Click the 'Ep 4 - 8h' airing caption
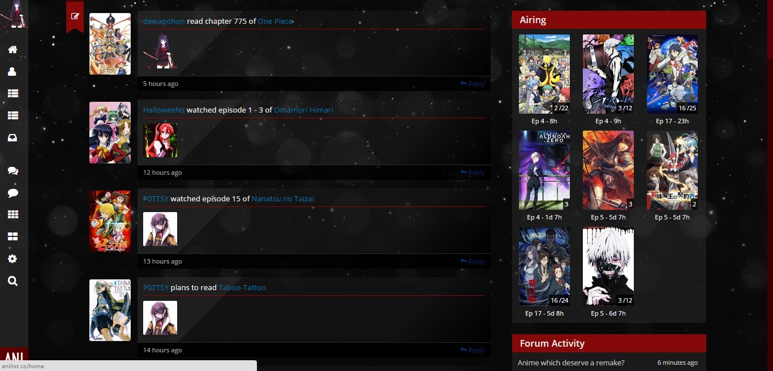The height and width of the screenshot is (371, 773). [x=544, y=121]
